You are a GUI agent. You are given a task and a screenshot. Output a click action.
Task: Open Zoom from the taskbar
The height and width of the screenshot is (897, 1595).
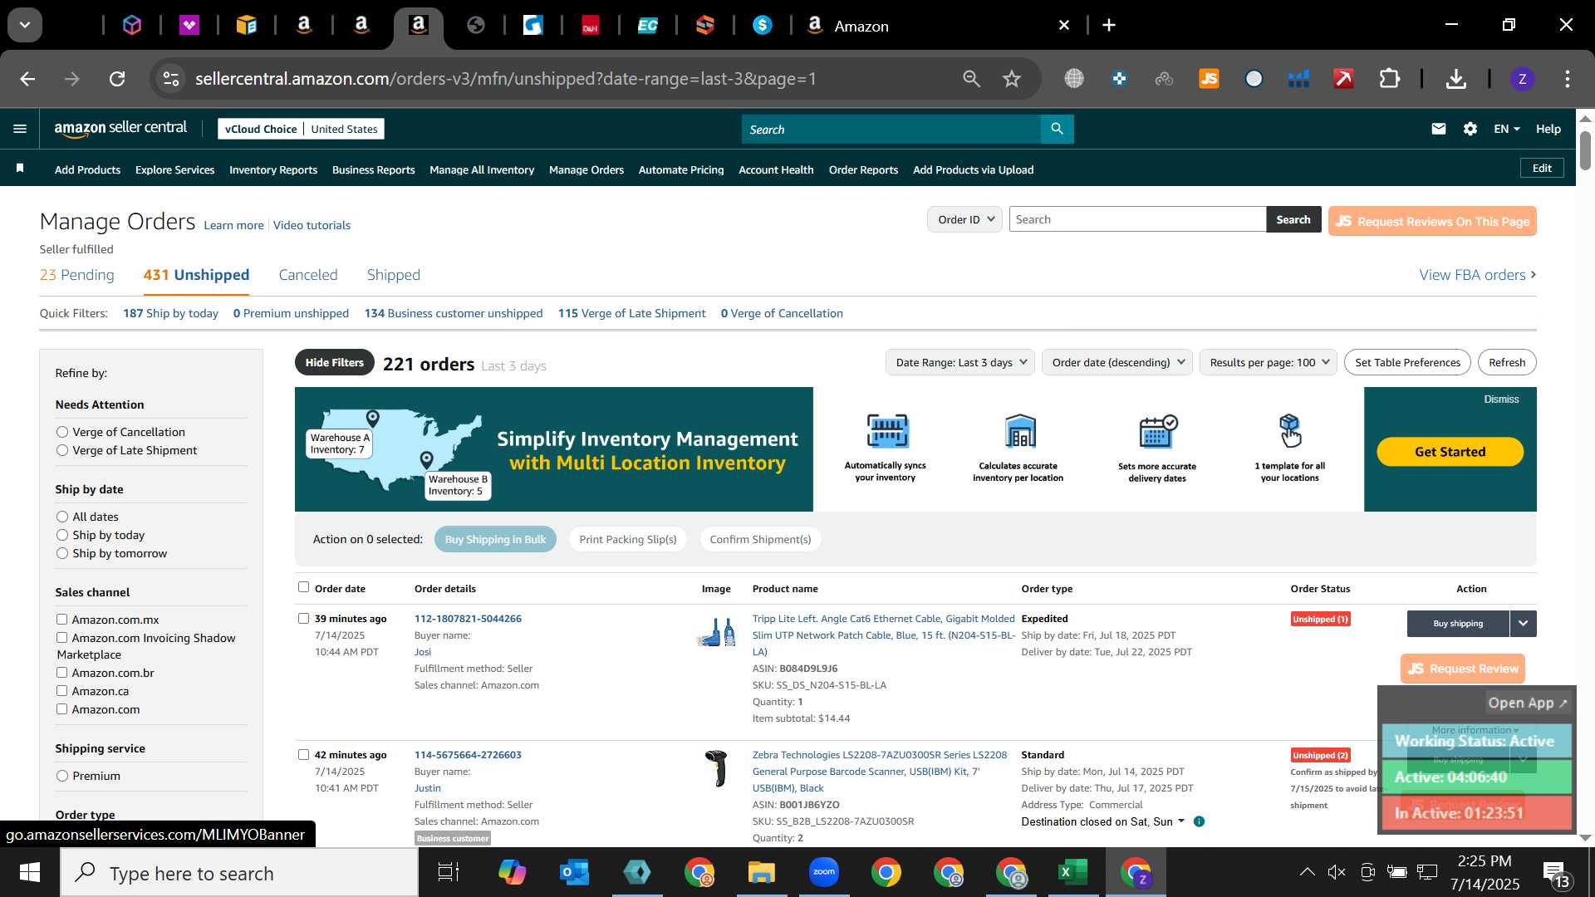click(823, 872)
